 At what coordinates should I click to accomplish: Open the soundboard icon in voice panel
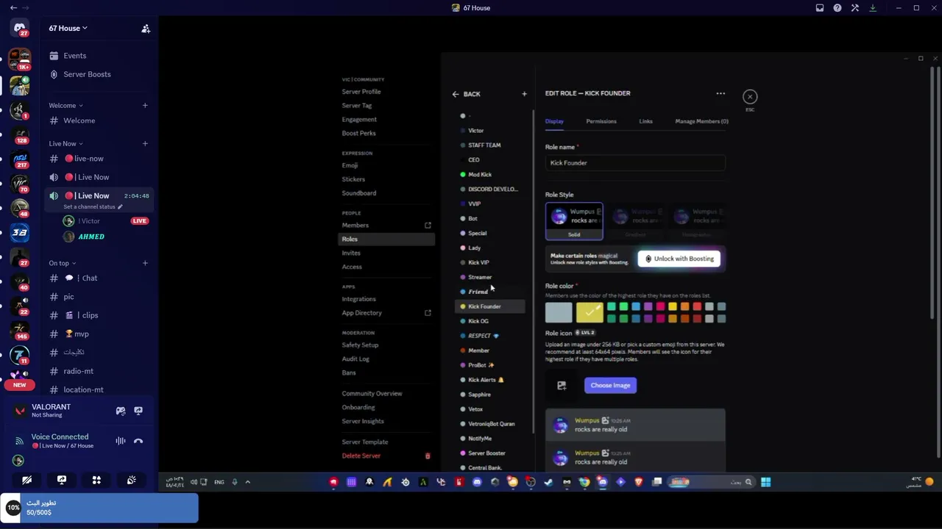click(x=131, y=480)
